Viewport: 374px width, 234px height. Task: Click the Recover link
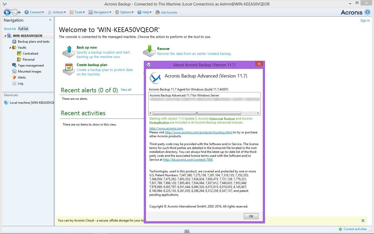[x=163, y=49]
